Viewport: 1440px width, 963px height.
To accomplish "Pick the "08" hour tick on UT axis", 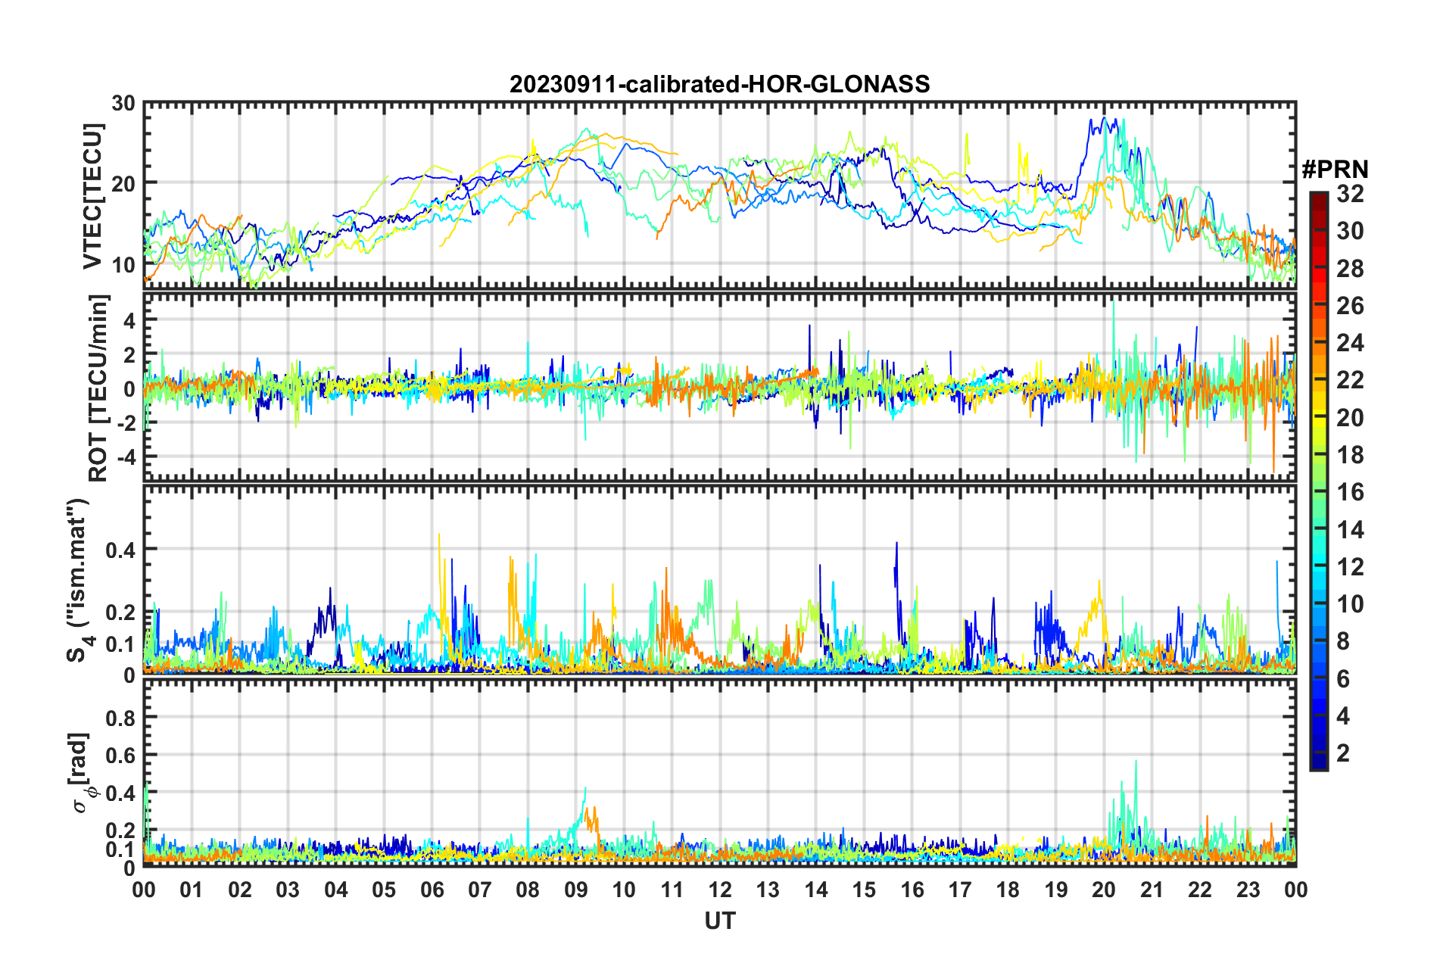I will [x=528, y=890].
